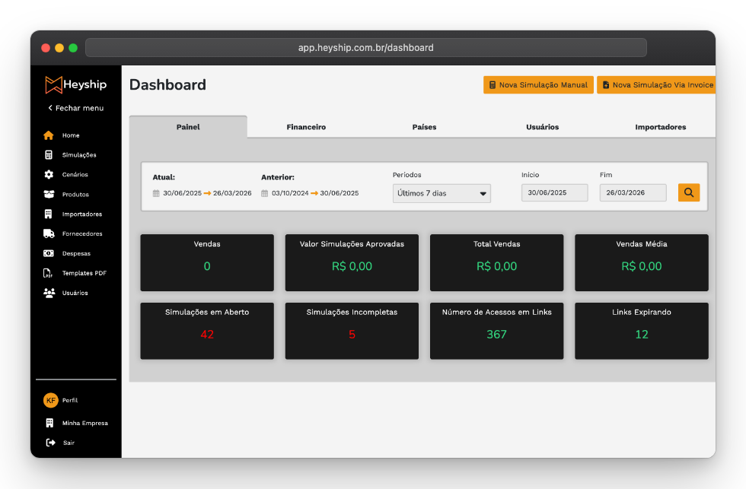
Task: Click the orange search magnifier button
Action: [688, 192]
